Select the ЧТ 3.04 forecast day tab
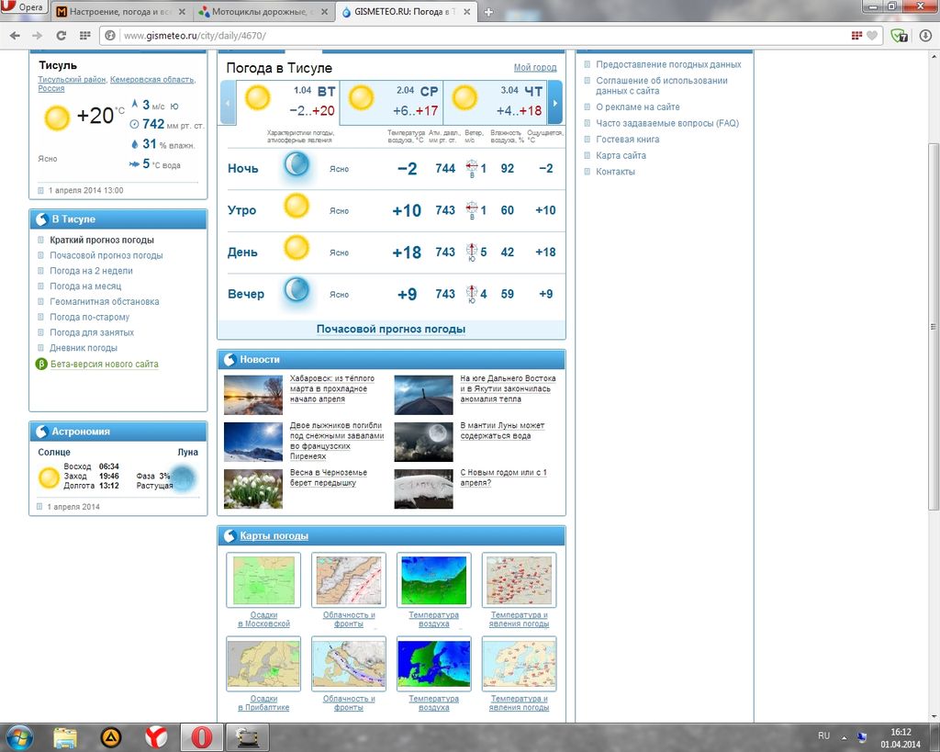Screen dimensions: 940x752 [496, 102]
